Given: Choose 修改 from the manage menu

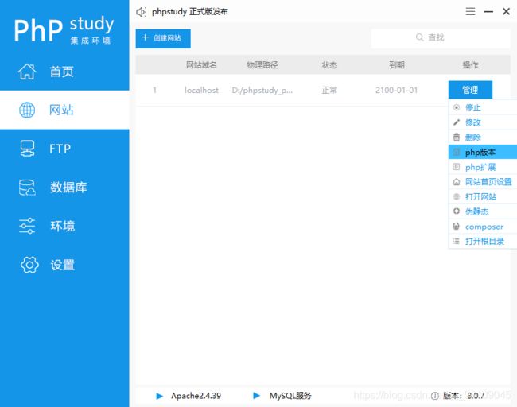Looking at the screenshot, I should [x=483, y=122].
